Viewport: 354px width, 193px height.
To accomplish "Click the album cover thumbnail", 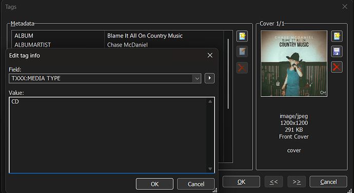I will tap(294, 63).
